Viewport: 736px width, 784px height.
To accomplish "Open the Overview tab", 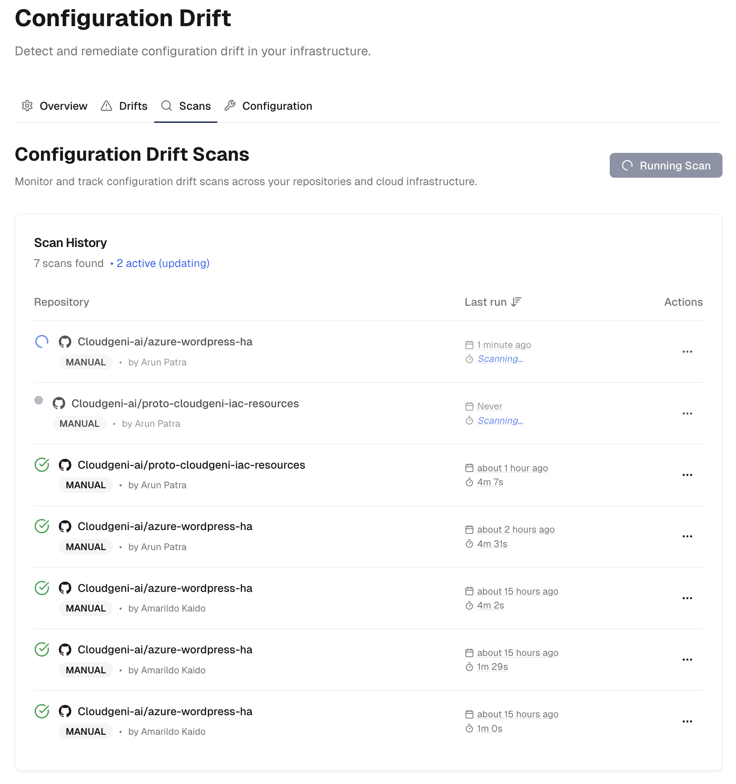I will click(x=55, y=106).
